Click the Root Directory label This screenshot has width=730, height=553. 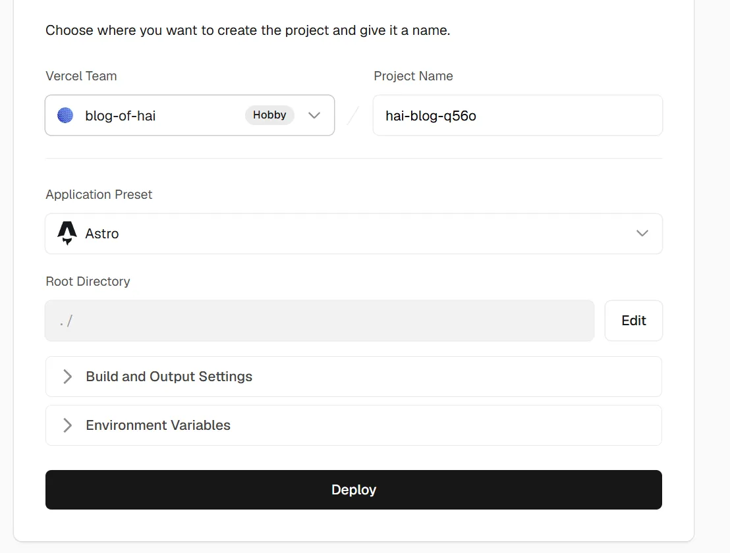pos(88,281)
